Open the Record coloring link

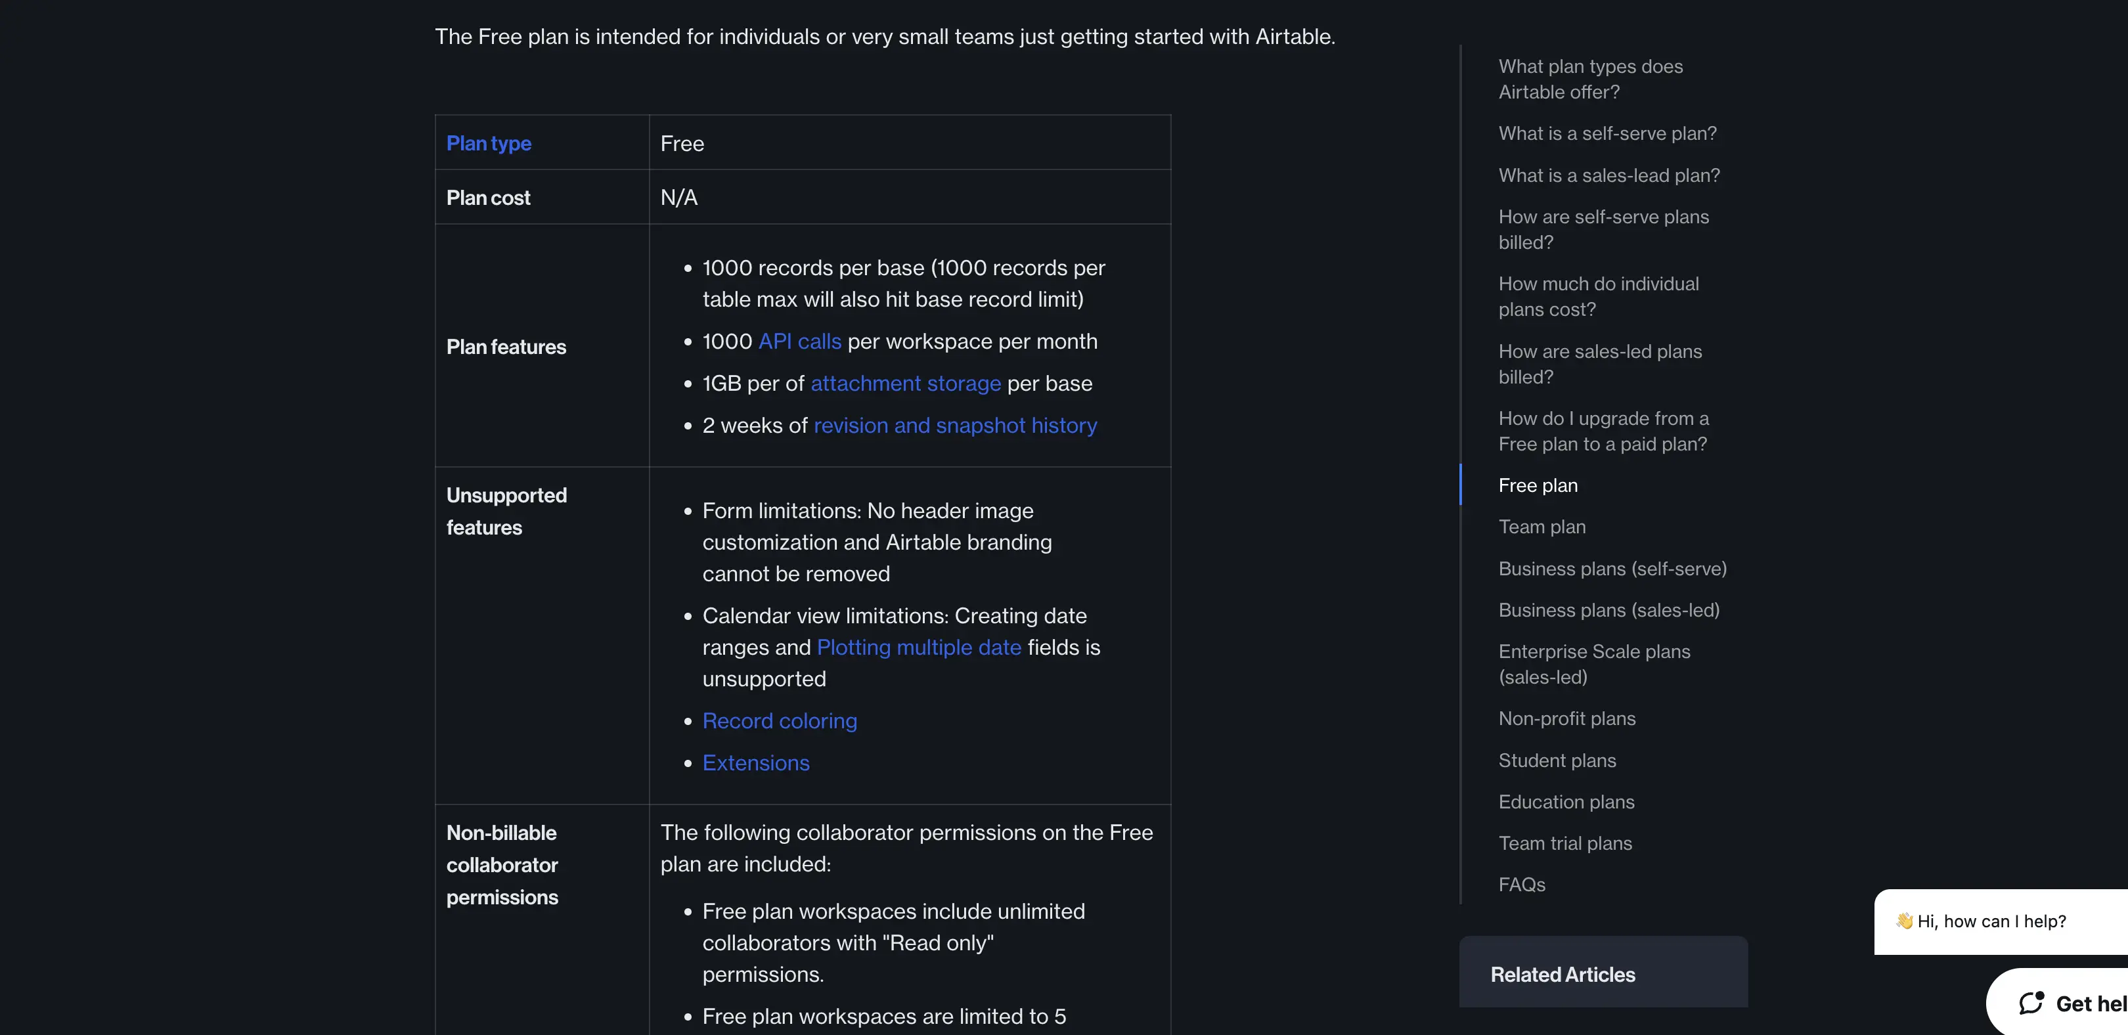click(x=780, y=720)
